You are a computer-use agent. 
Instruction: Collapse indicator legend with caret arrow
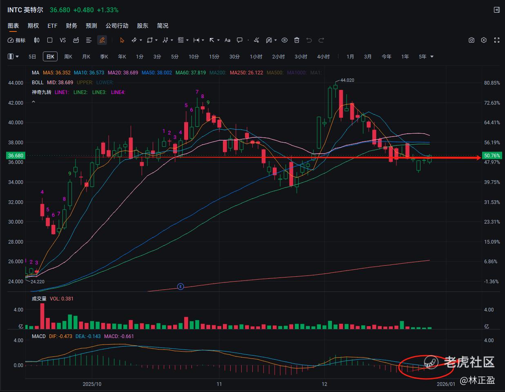[33, 101]
